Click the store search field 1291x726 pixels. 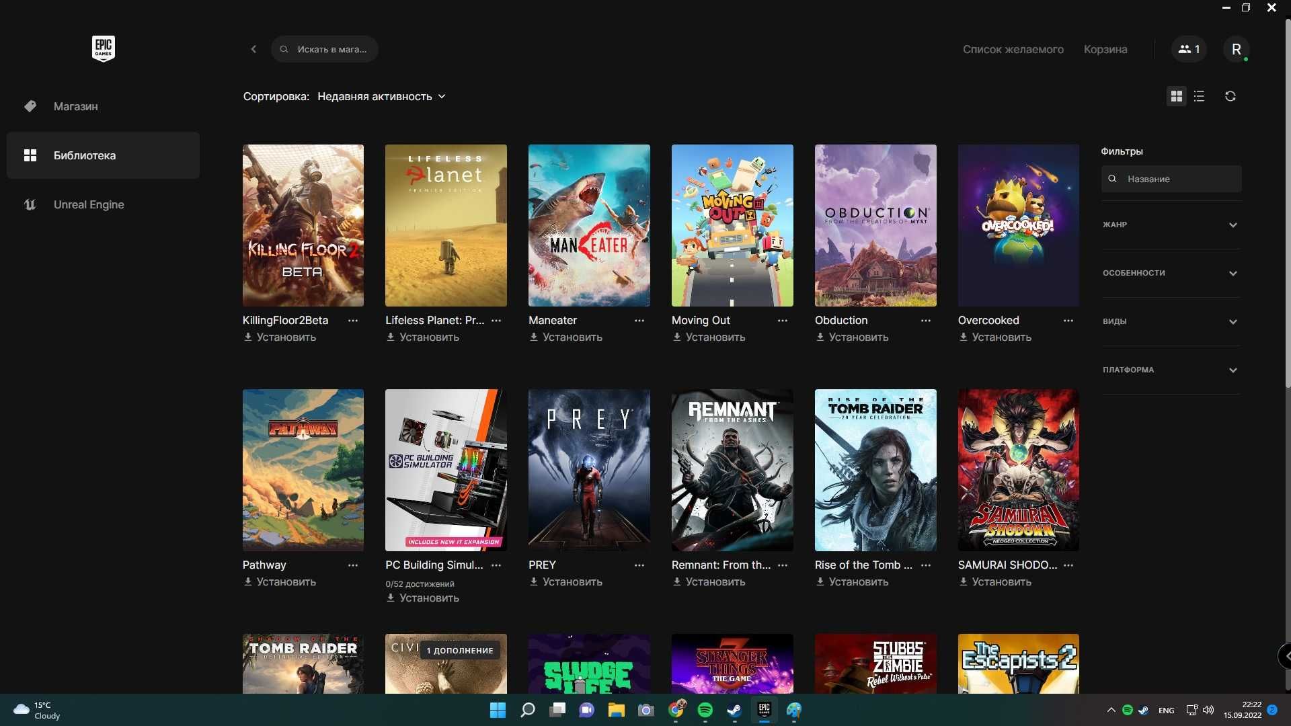[x=324, y=49]
